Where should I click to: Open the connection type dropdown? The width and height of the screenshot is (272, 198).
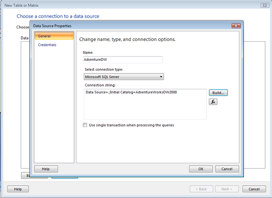tap(124, 76)
